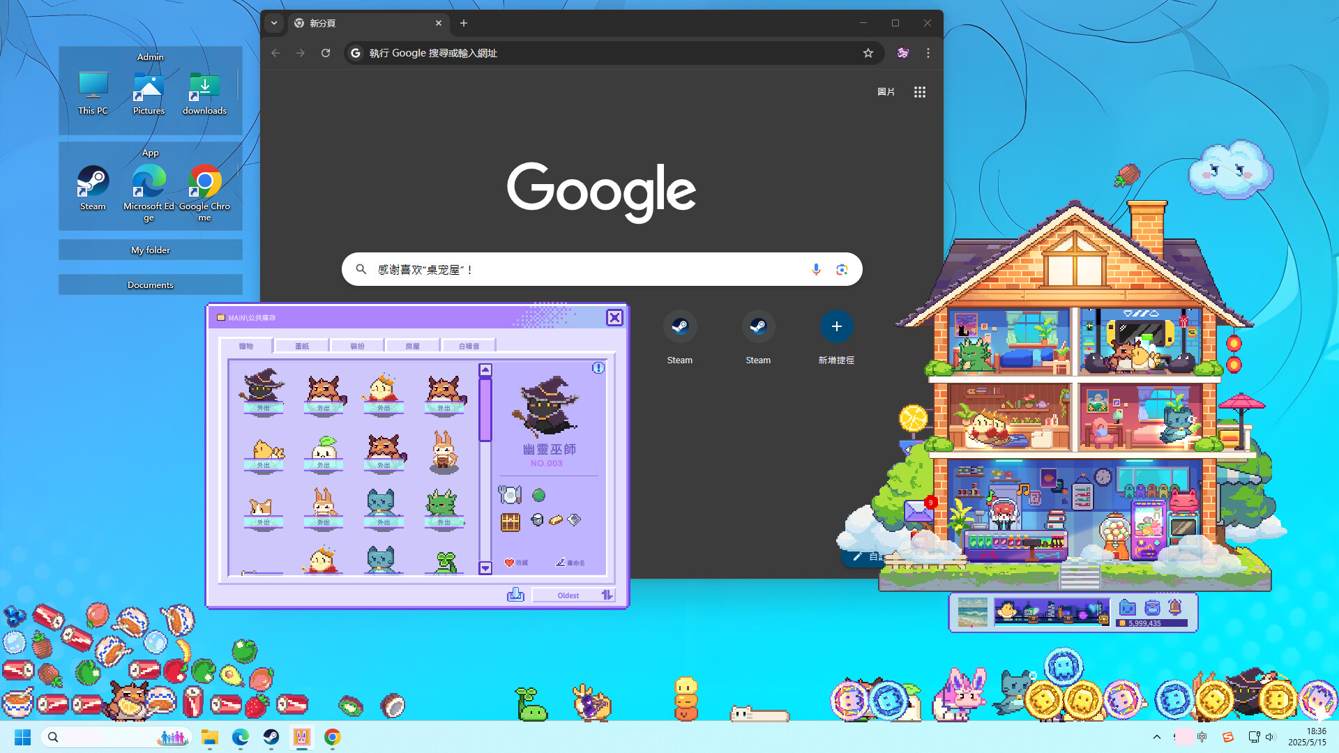The height and width of the screenshot is (753, 1339).
Task: Open the blue folder inventory icon
Action: pyautogui.click(x=1127, y=607)
